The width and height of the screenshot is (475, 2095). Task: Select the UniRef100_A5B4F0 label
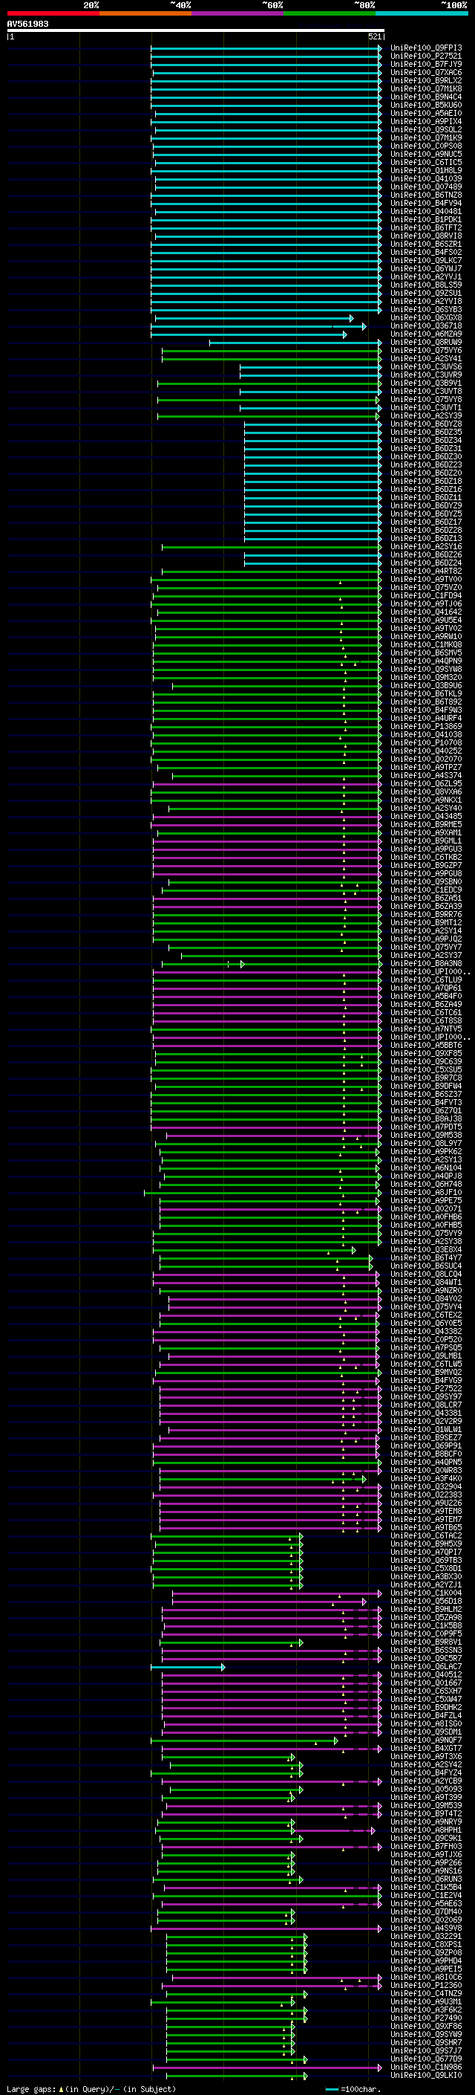(426, 997)
